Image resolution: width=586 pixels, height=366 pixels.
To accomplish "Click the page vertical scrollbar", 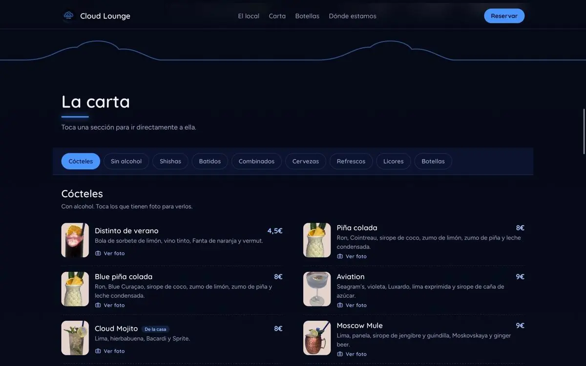I will pos(584,131).
